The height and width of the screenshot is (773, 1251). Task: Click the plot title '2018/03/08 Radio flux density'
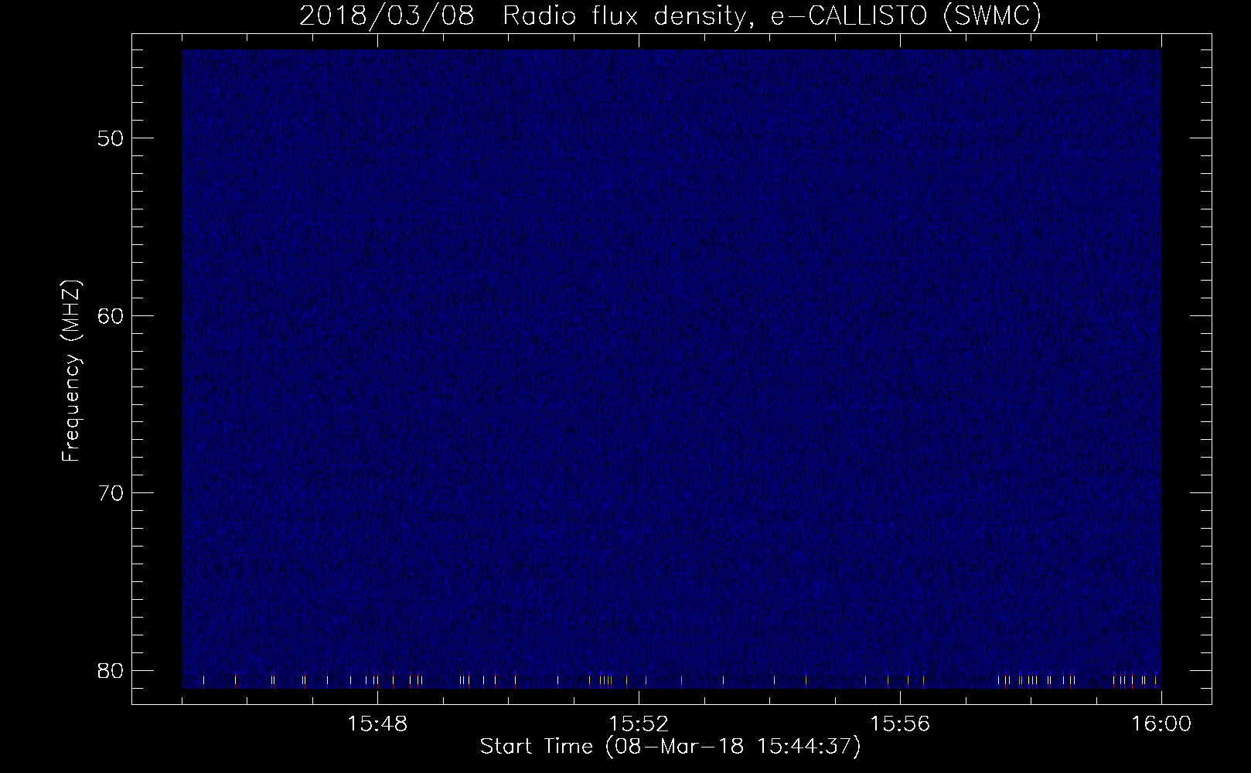pos(670,16)
